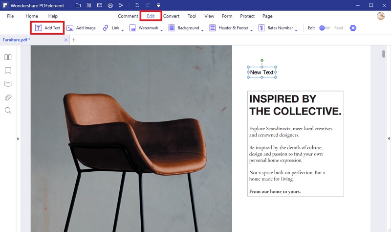Expand the Watermark dropdown arrow
This screenshot has width=391, height=232.
point(162,30)
